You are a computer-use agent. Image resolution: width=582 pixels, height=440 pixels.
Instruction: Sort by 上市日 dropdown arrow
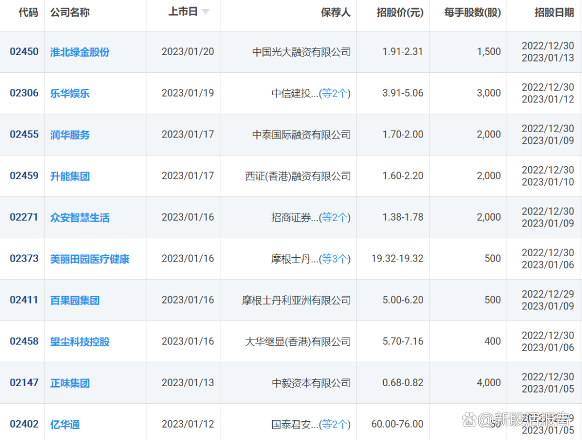205,12
